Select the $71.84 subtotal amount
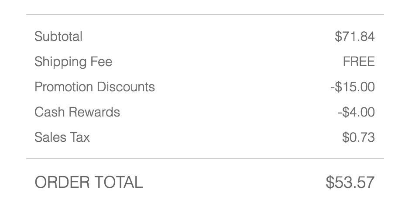Viewport: 412px width, 200px height. [354, 37]
